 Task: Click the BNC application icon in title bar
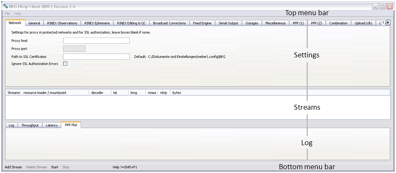point(5,6)
